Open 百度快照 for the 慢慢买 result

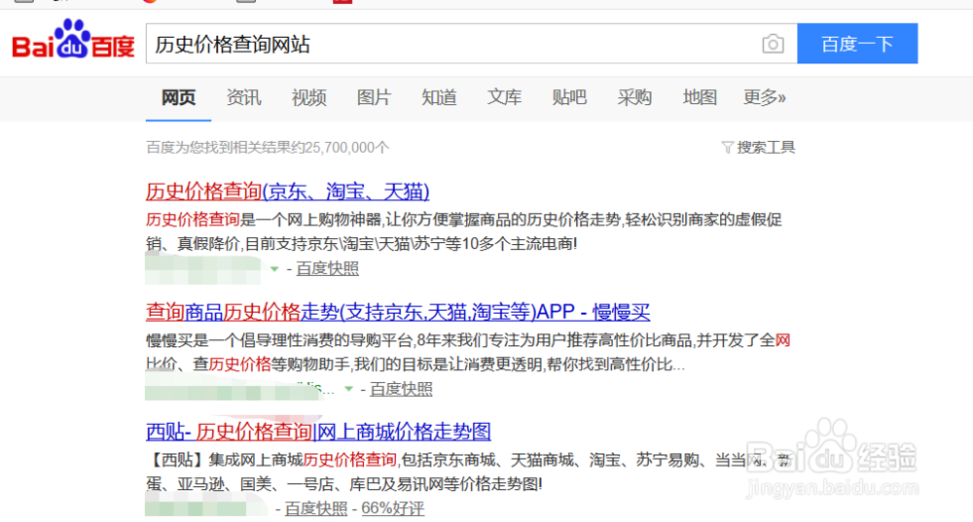401,389
